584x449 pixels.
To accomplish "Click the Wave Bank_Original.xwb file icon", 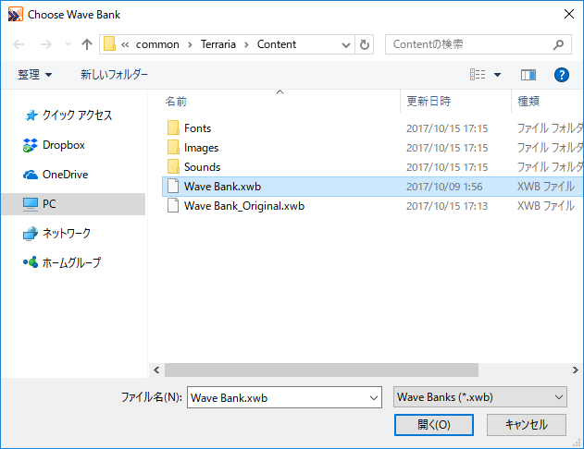I will (x=173, y=205).
